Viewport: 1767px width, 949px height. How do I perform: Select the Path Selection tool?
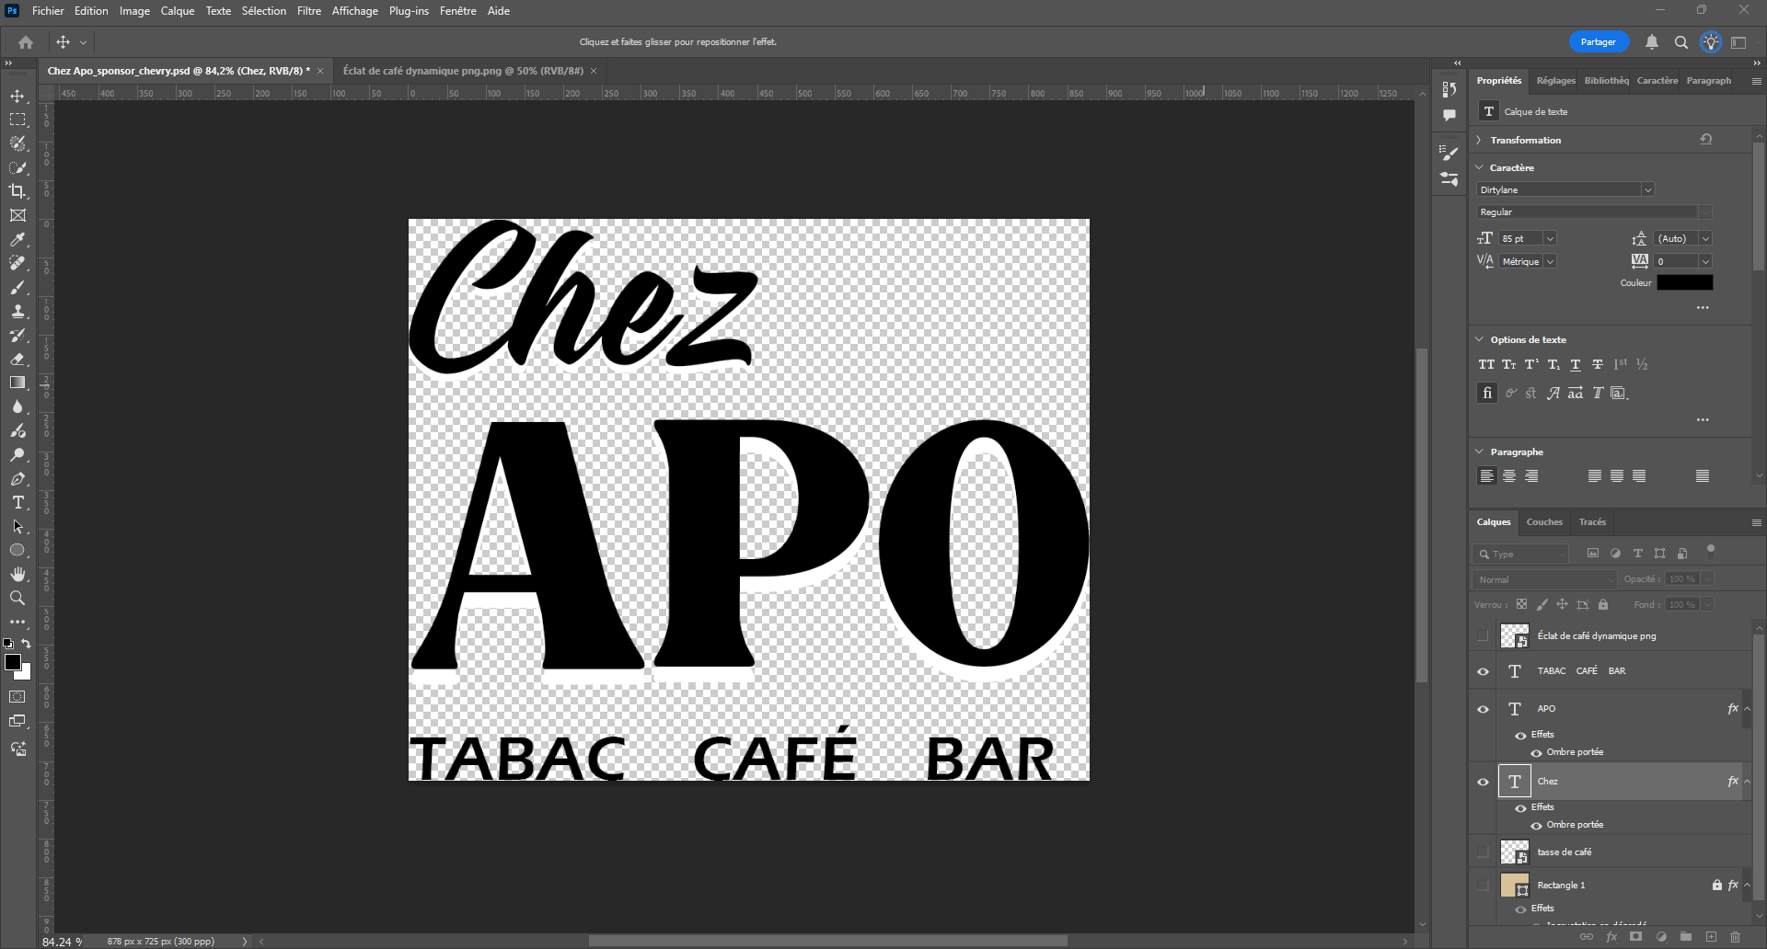(17, 526)
